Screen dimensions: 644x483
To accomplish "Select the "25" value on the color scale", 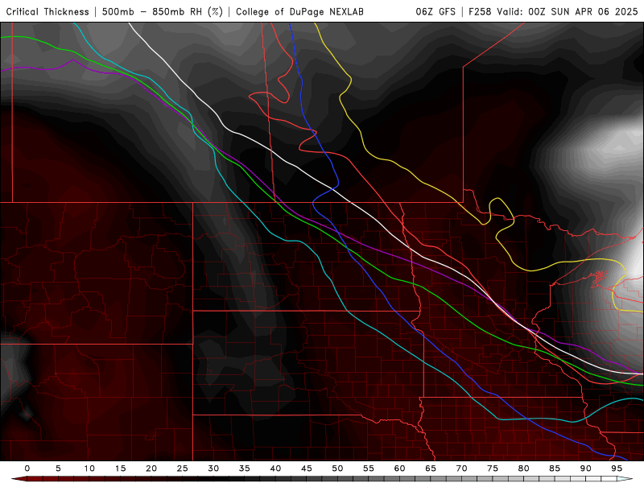I will coord(183,469).
